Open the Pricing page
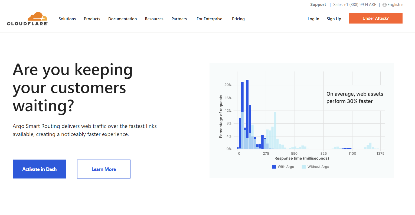 pos(238,19)
